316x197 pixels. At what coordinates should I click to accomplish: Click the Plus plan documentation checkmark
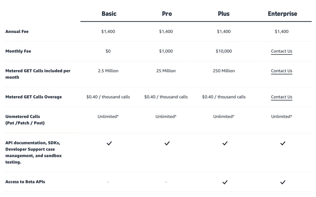[224, 143]
